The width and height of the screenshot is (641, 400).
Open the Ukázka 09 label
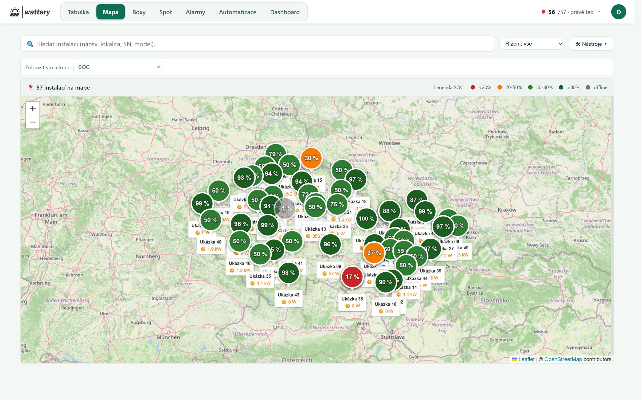pyautogui.click(x=330, y=270)
